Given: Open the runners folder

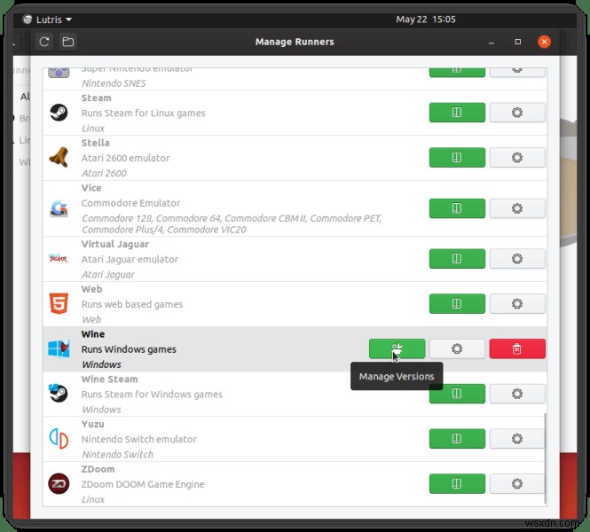Looking at the screenshot, I should (68, 42).
